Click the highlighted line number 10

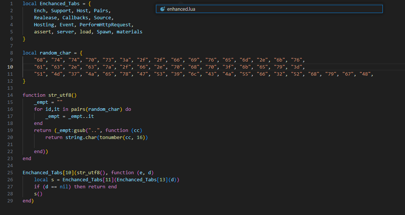click(x=10, y=67)
